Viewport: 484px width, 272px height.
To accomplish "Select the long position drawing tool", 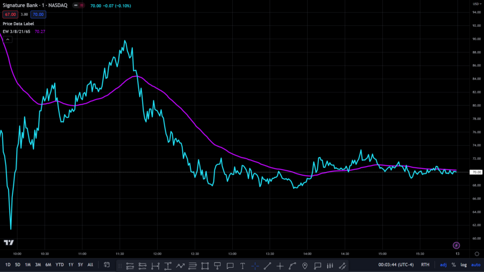I will 130,266.
